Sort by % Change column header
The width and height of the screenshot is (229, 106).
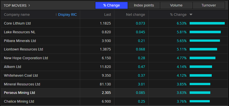click(x=178, y=15)
